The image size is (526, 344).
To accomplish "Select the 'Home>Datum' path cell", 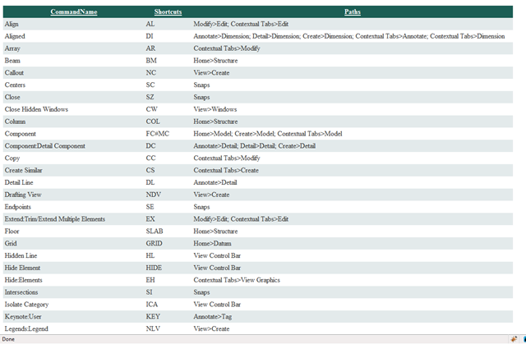I will pyautogui.click(x=212, y=244).
